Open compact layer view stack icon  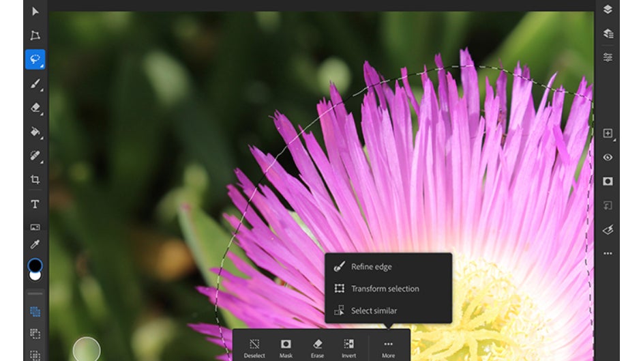coord(608,10)
